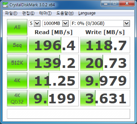Click the 512K read result 139.2
The width and height of the screenshot is (137, 124).
click(x=54, y=63)
